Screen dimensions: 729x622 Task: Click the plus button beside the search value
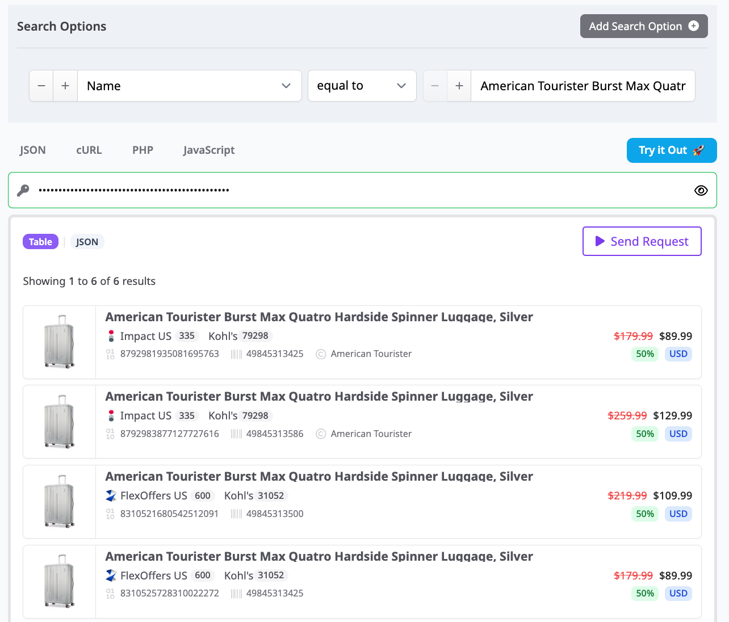coord(459,86)
